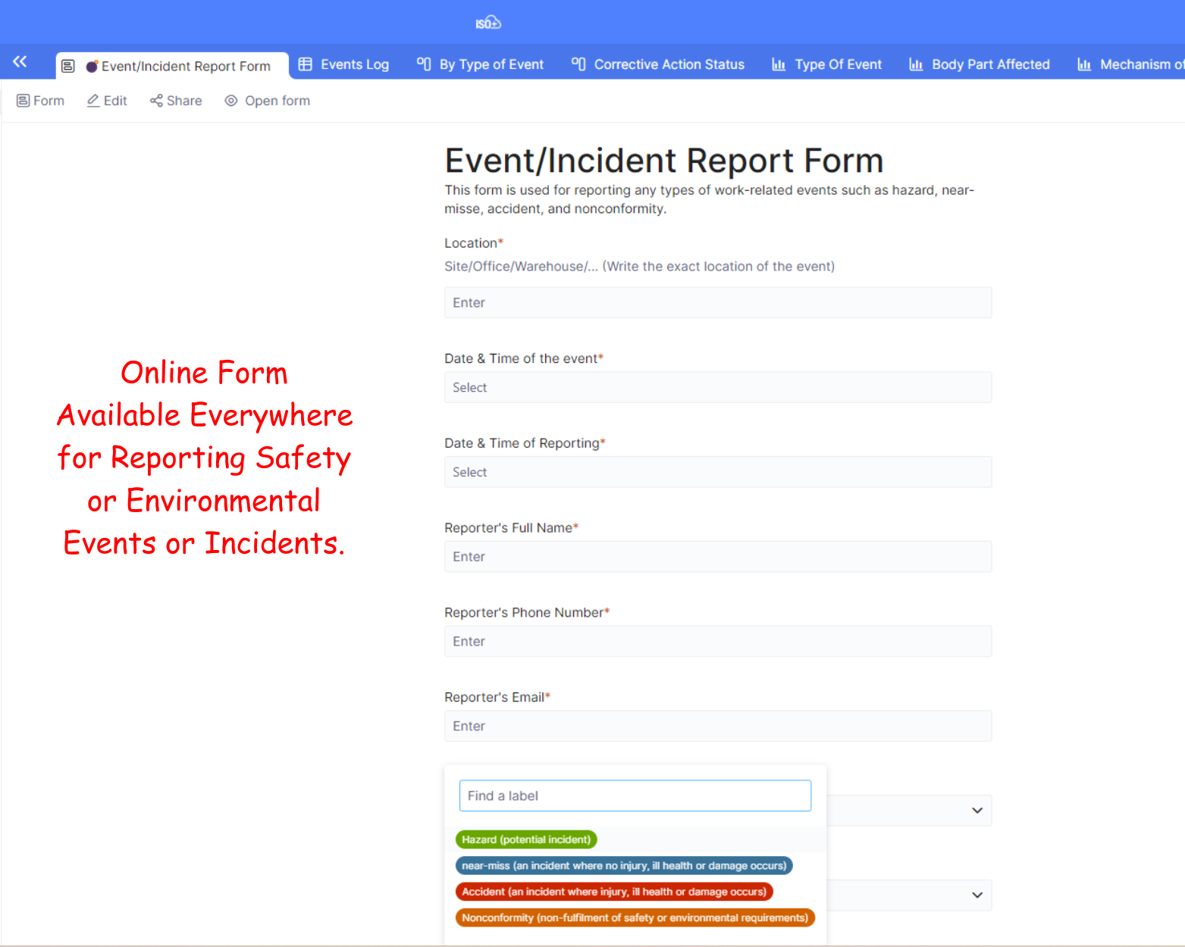Image resolution: width=1185 pixels, height=947 pixels.
Task: Open Body Part Affected chart tab
Action: point(980,64)
